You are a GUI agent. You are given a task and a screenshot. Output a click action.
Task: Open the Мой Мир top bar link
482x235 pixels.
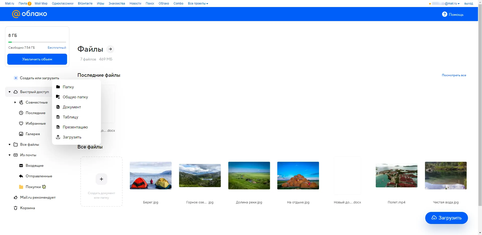pyautogui.click(x=41, y=4)
